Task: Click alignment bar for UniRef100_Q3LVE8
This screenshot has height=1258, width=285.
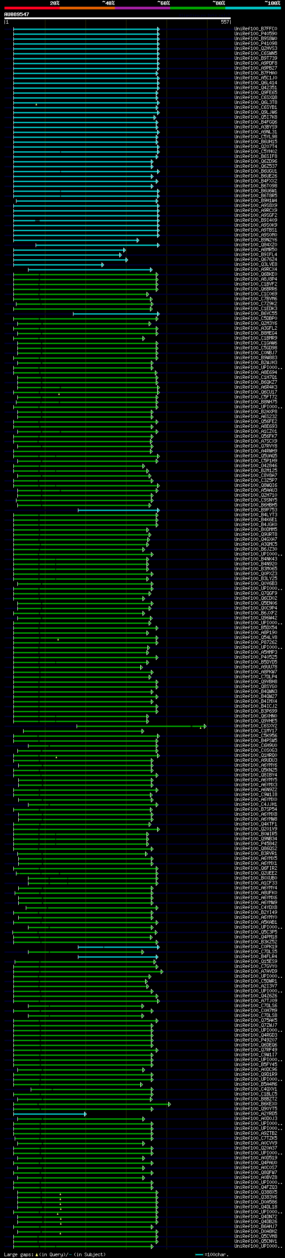Action: tap(58, 265)
